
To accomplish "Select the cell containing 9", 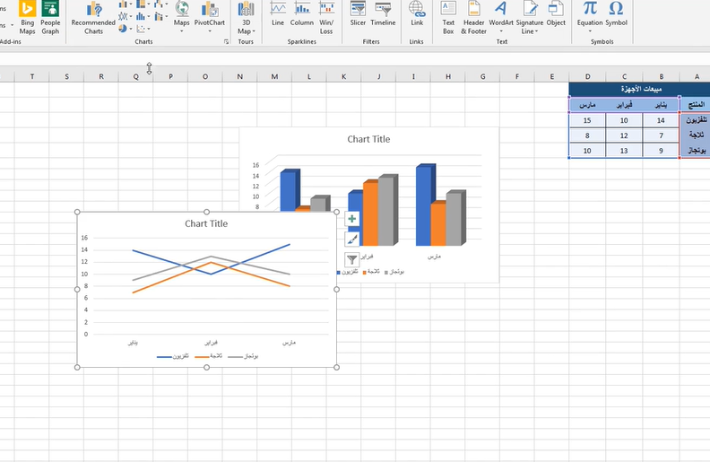I will pyautogui.click(x=661, y=151).
